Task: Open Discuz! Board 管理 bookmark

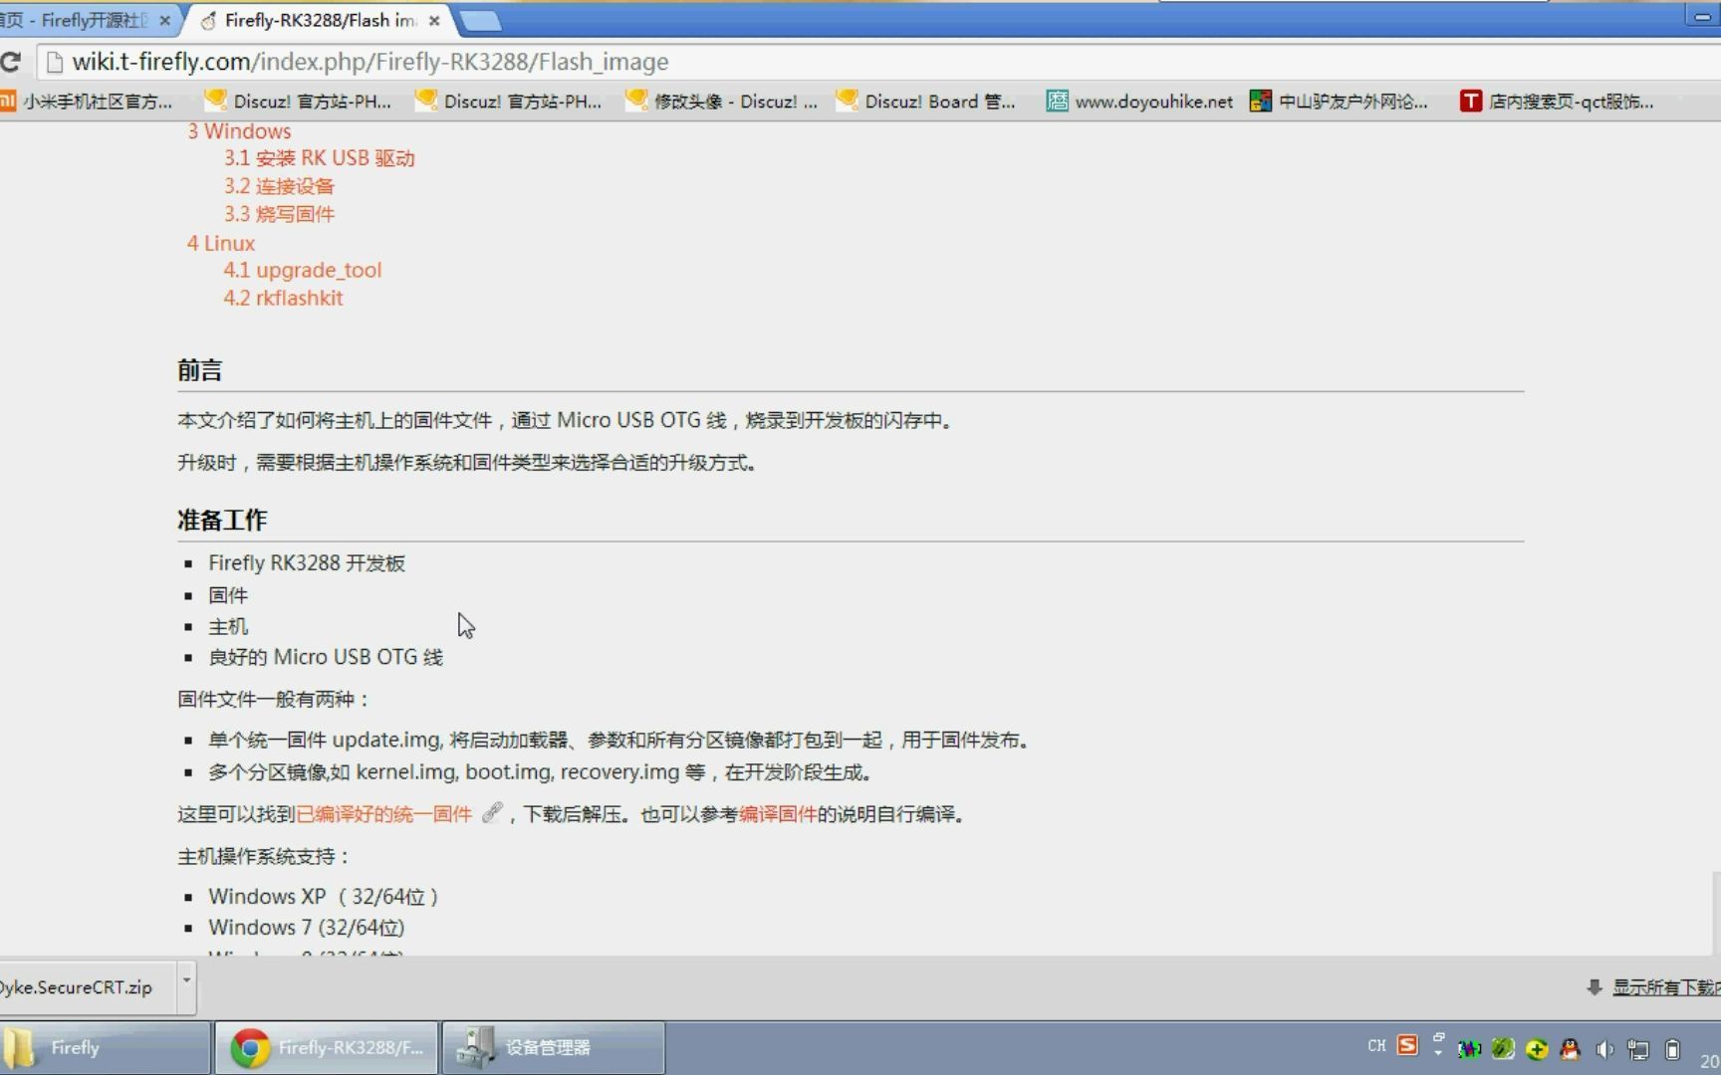Action: [926, 102]
